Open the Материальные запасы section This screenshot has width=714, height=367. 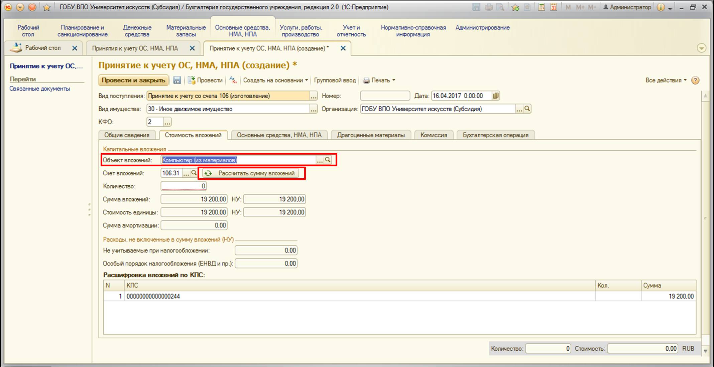click(x=186, y=31)
